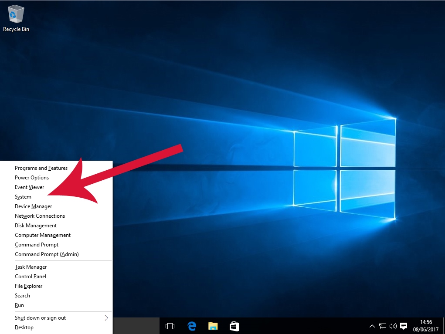
Task: Open Network Connections
Action: click(x=40, y=216)
